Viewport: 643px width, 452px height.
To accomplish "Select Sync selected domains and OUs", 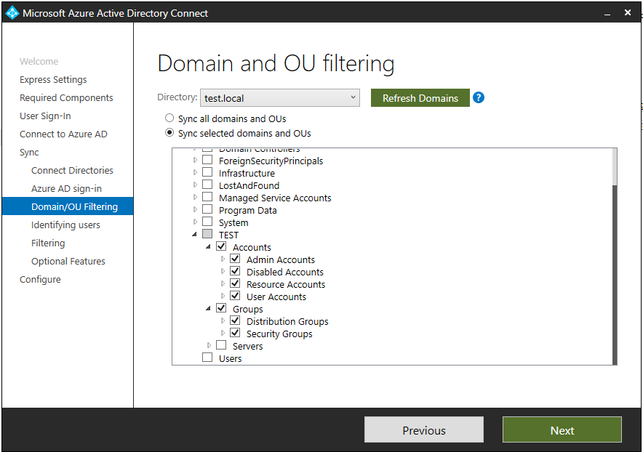I will click(x=169, y=133).
